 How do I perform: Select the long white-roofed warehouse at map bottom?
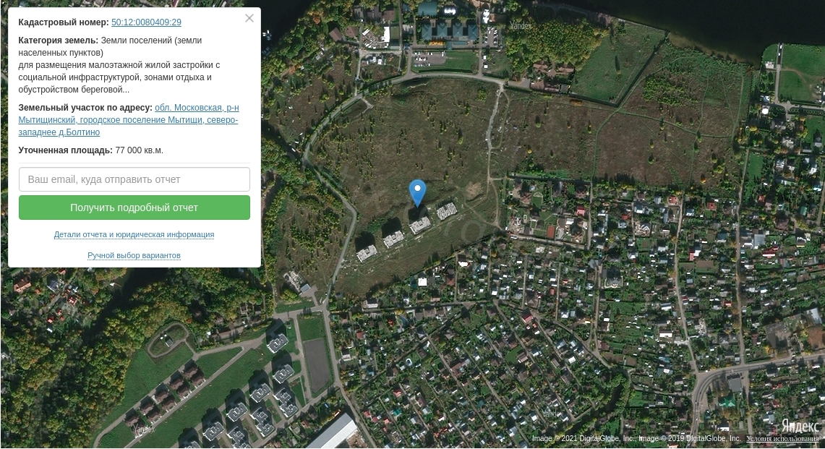pyautogui.click(x=334, y=432)
